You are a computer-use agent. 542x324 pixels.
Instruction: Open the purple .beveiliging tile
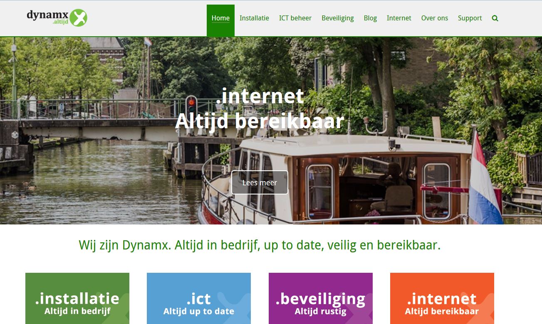pyautogui.click(x=321, y=298)
